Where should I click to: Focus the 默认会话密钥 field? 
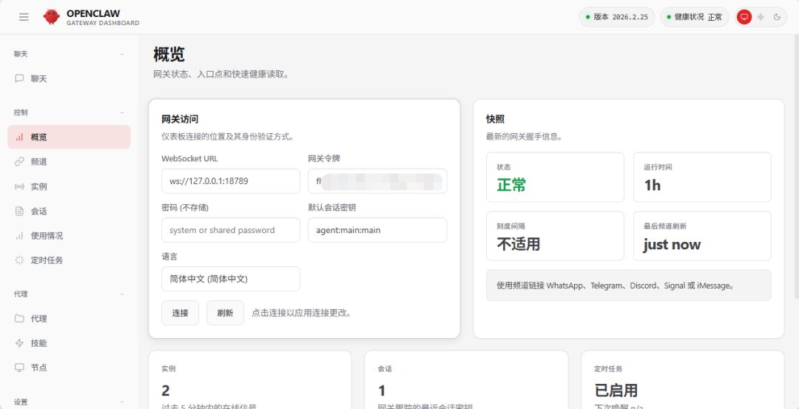[377, 230]
